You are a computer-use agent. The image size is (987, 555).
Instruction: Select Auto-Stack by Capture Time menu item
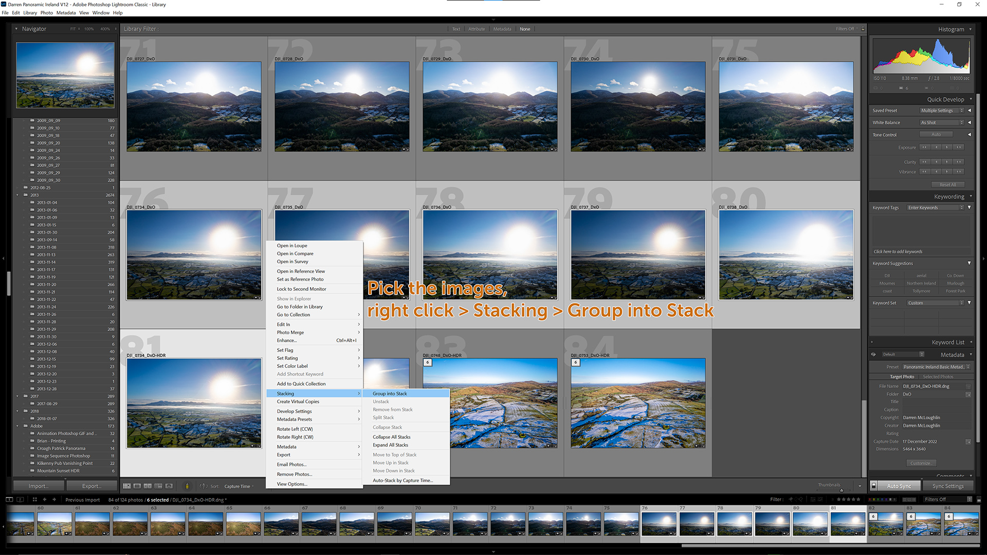point(403,480)
